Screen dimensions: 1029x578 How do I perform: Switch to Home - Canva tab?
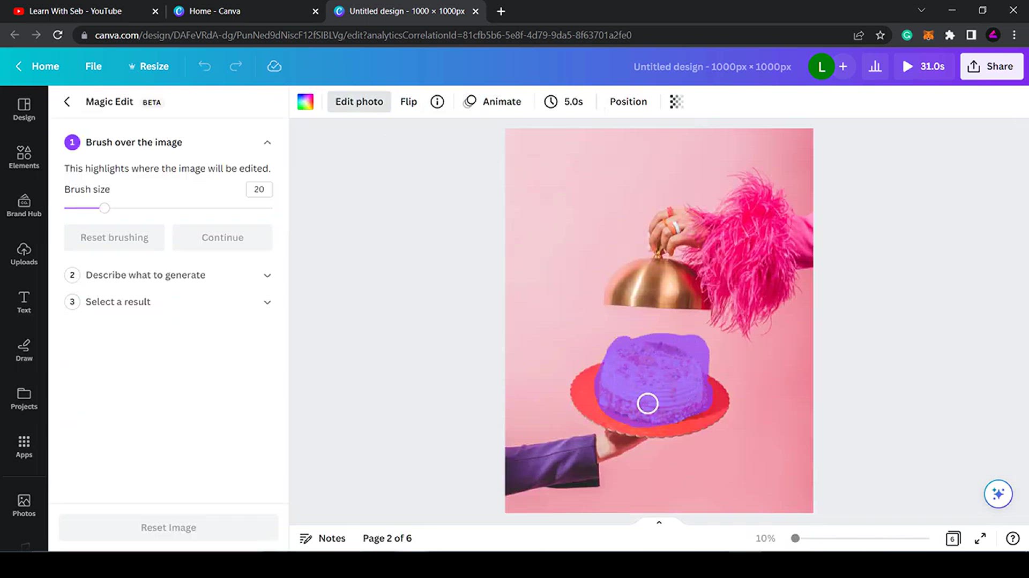pos(214,11)
